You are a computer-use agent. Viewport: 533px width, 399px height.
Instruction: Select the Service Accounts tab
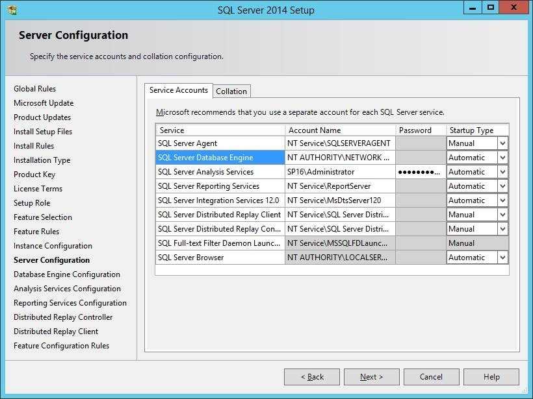[179, 90]
